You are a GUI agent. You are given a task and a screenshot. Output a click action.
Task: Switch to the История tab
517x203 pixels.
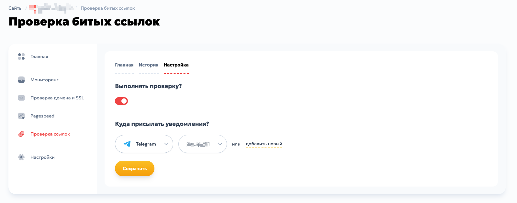149,65
